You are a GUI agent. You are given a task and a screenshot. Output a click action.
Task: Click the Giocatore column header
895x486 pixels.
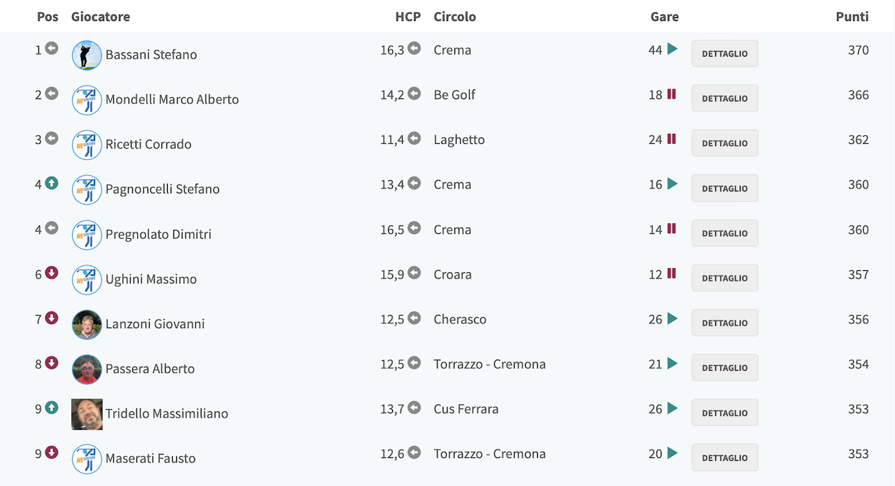pyautogui.click(x=101, y=17)
